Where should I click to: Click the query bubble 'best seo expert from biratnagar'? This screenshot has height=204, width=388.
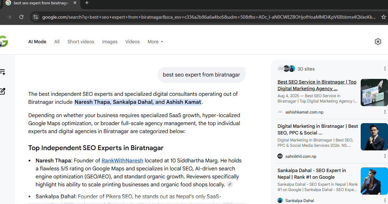coord(201,75)
